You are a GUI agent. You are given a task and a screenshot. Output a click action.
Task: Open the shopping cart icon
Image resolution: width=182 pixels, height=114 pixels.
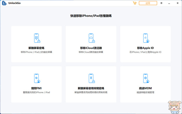coord(134,3)
